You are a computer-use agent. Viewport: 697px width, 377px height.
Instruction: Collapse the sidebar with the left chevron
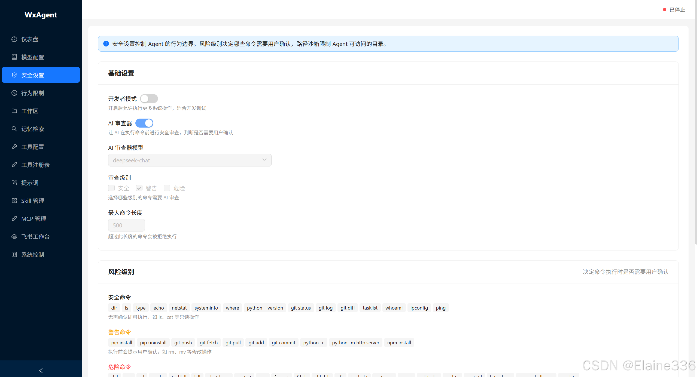(41, 370)
